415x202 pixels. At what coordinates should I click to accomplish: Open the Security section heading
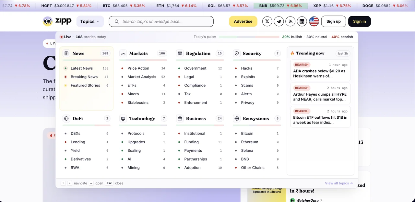252,53
